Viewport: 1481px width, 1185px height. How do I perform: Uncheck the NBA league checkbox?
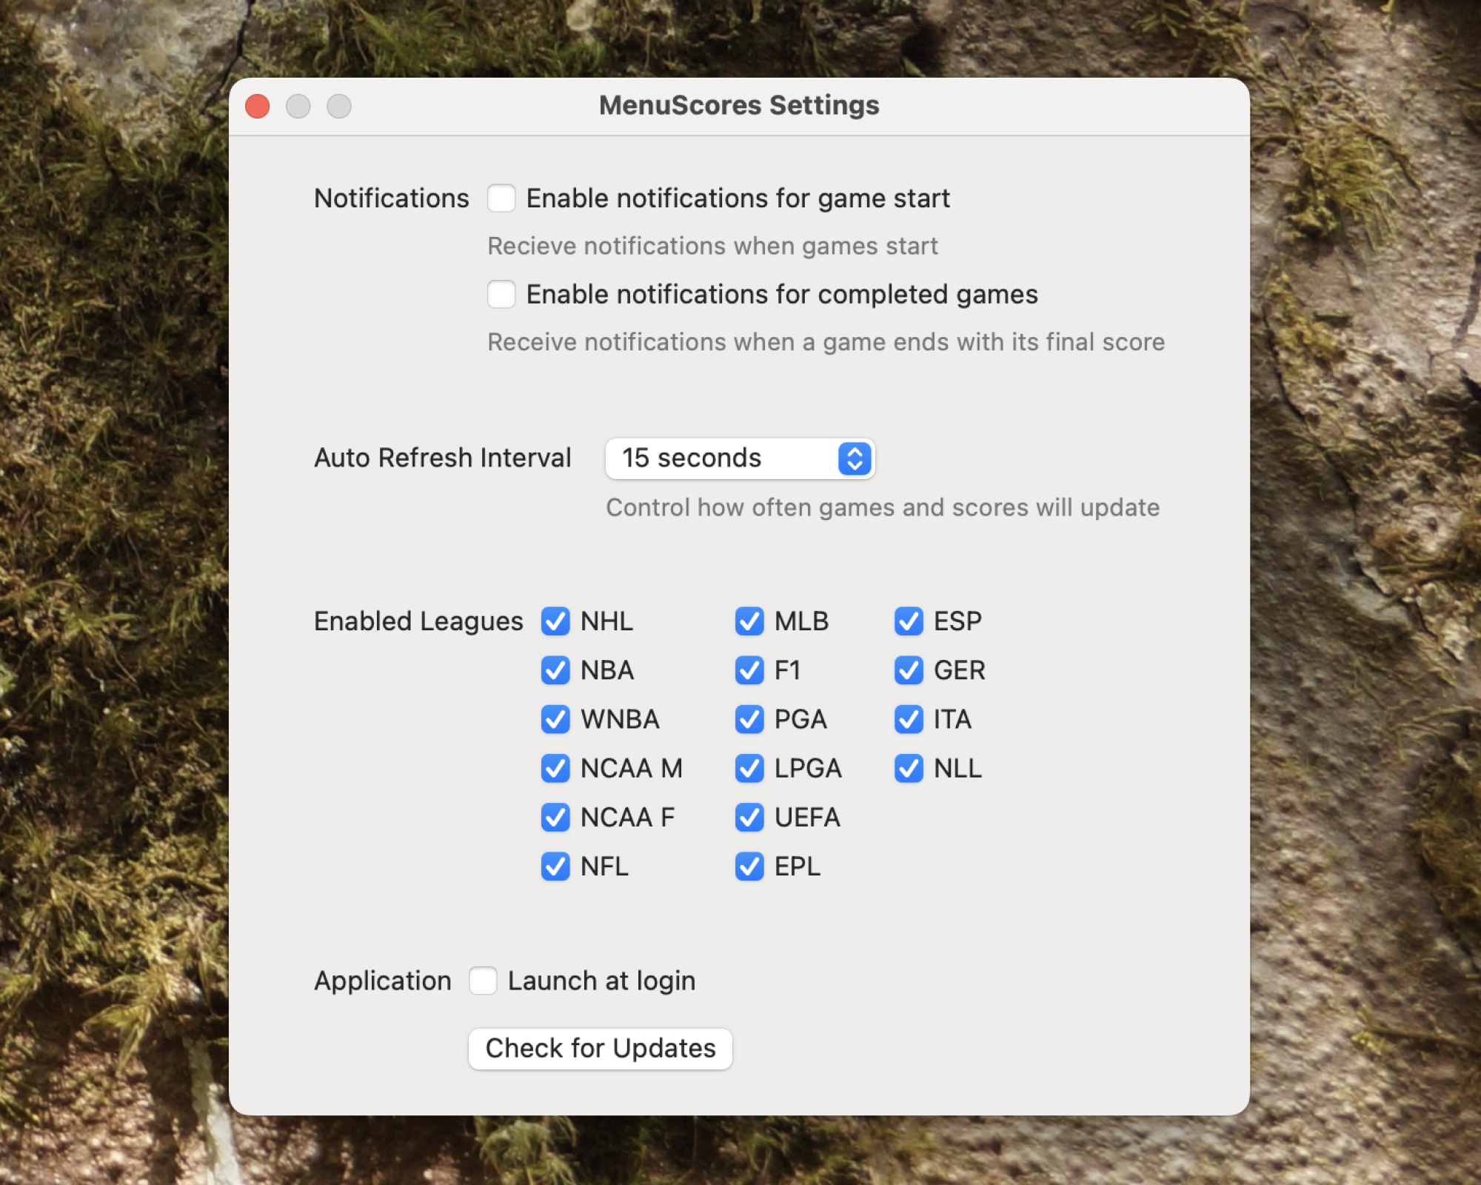555,670
